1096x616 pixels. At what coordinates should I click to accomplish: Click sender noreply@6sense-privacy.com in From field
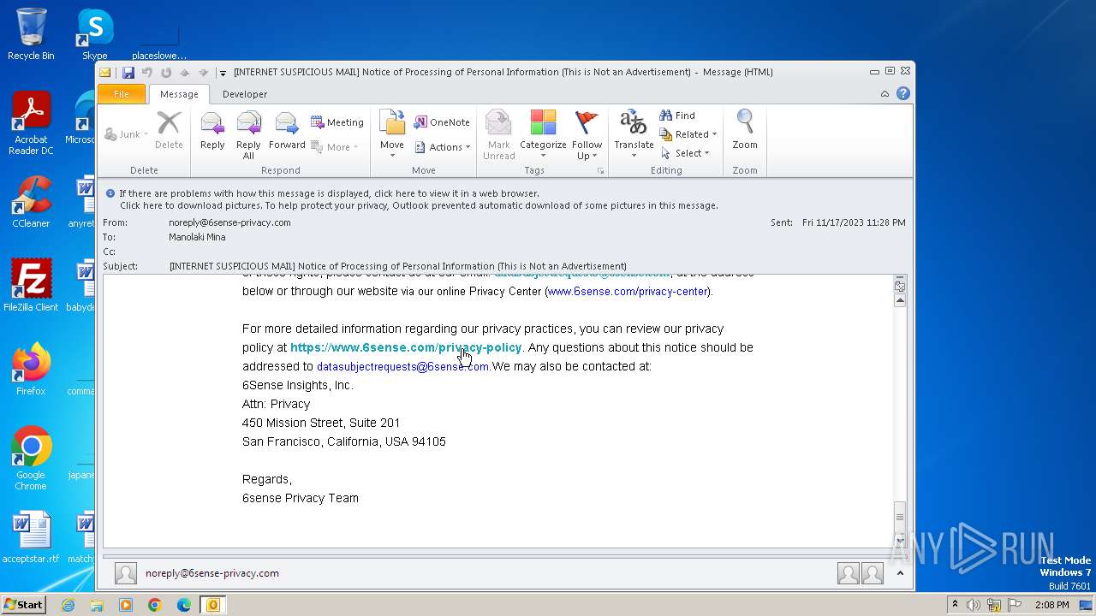click(229, 222)
